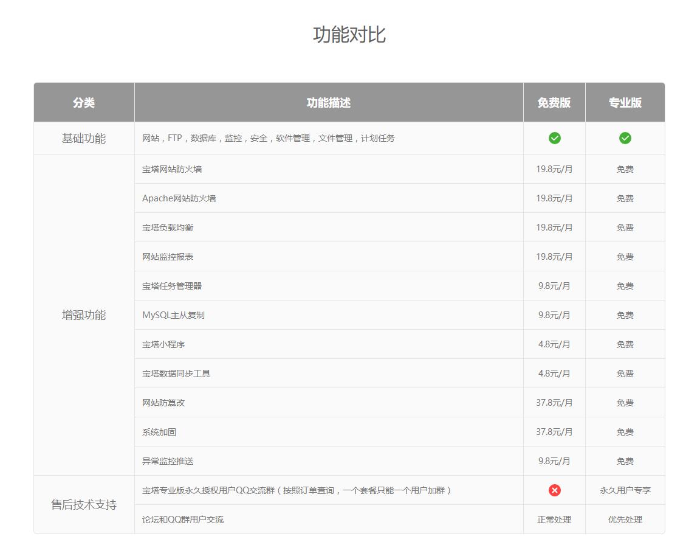Select the 优先处理 cell in 专业版 column
The image size is (683, 556).
[x=625, y=520]
